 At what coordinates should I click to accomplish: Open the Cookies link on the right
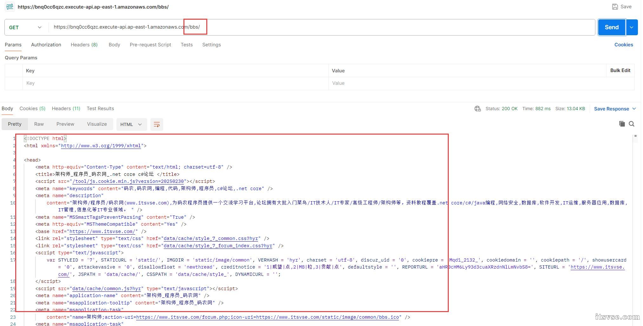click(x=624, y=45)
